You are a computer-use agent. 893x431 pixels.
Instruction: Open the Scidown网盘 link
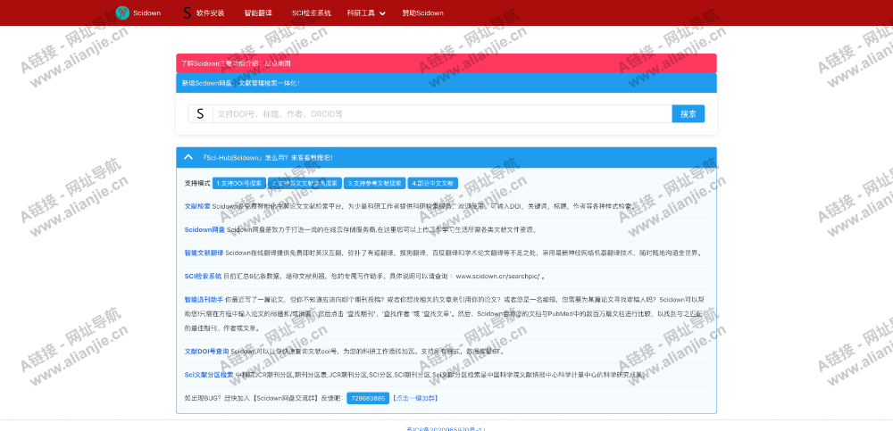[204, 229]
